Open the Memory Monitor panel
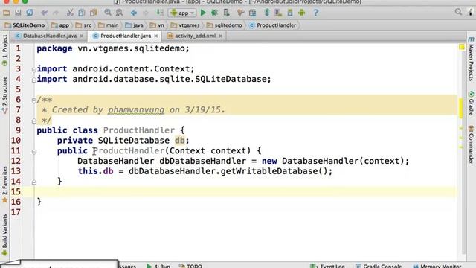This screenshot has width=476, height=268. pos(437,266)
